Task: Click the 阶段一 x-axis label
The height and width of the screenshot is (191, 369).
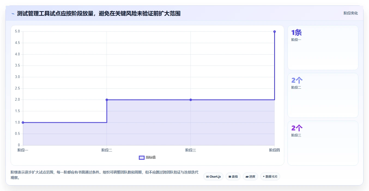Action: tap(23, 150)
